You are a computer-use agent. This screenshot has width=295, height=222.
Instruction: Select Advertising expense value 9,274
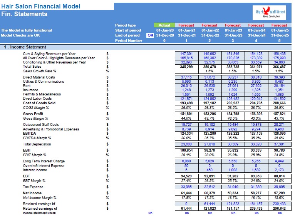click(x=256, y=129)
